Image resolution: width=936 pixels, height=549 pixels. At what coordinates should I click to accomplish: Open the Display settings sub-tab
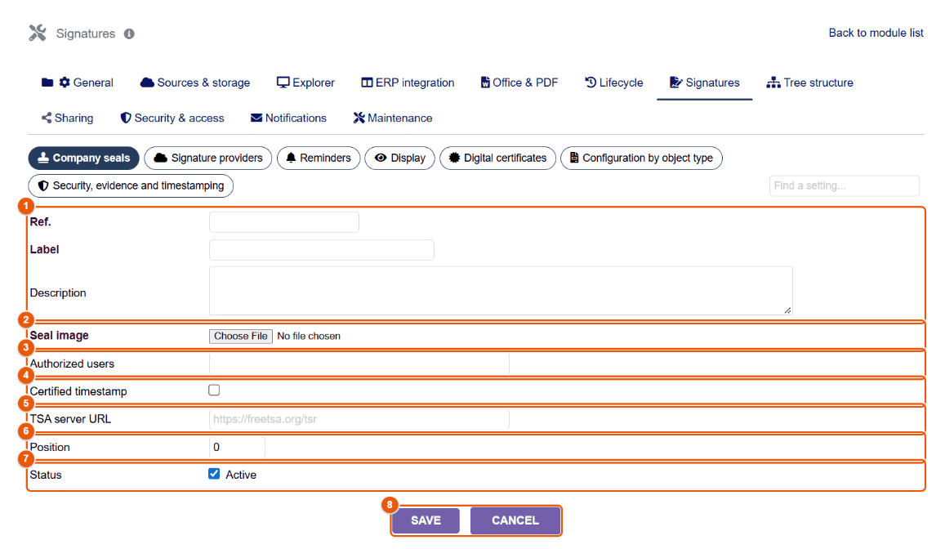click(x=399, y=158)
